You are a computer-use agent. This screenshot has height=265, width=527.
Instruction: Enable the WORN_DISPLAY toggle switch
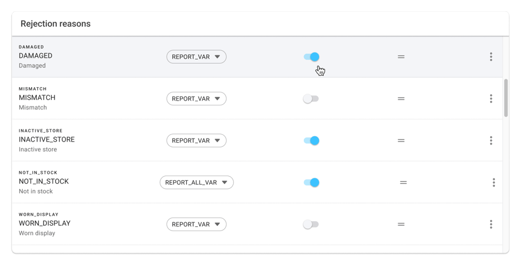(311, 224)
